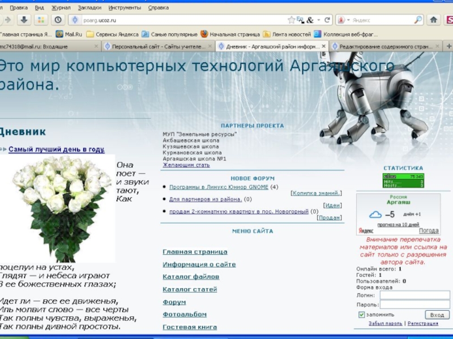The width and height of the screenshot is (453, 339).
Task: Click the forward navigation arrow
Action: (x=8, y=20)
